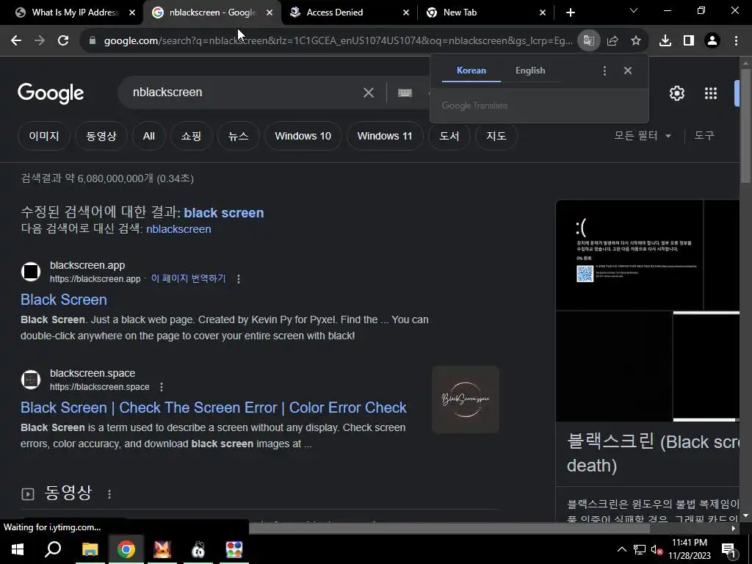Open the Chrome downloads icon
Viewport: 752px width, 564px height.
[665, 41]
